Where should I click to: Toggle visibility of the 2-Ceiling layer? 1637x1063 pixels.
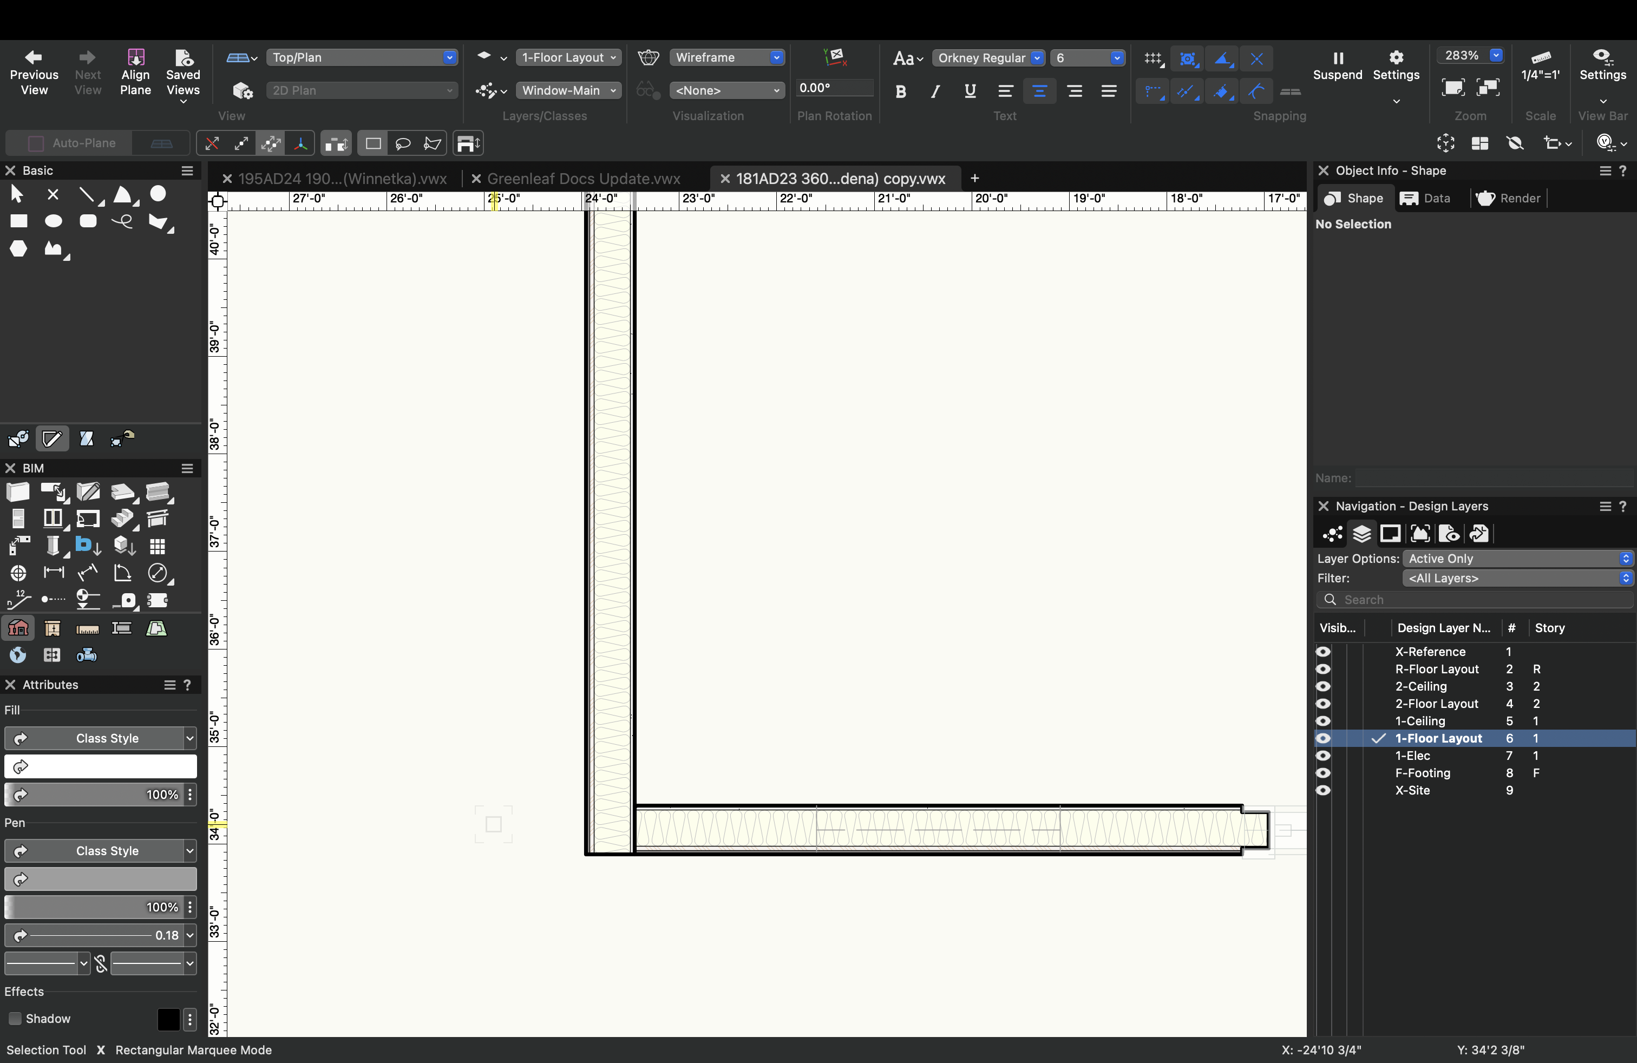[x=1324, y=686]
